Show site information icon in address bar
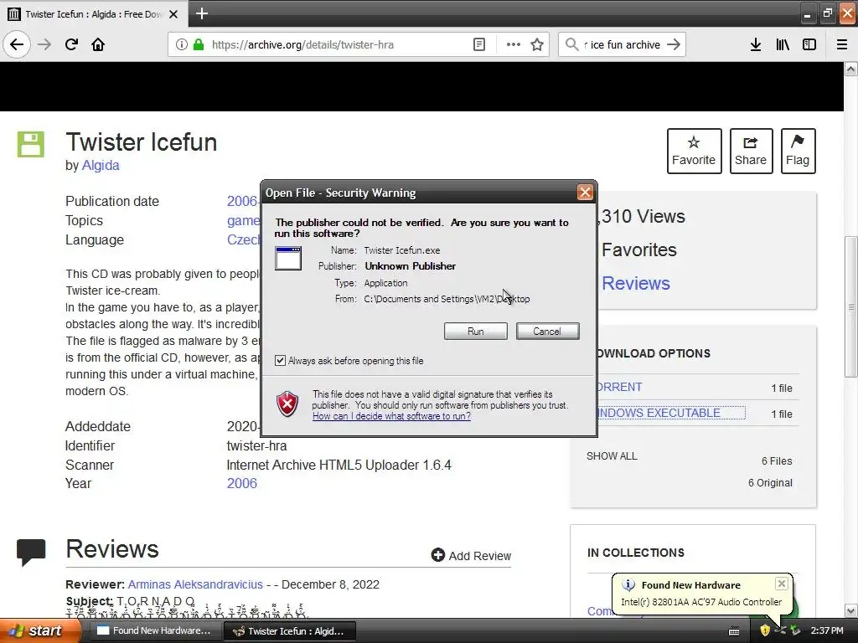Screen dimensions: 858x643 click(x=181, y=44)
